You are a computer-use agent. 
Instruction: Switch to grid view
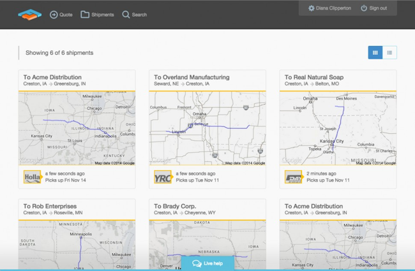click(375, 52)
